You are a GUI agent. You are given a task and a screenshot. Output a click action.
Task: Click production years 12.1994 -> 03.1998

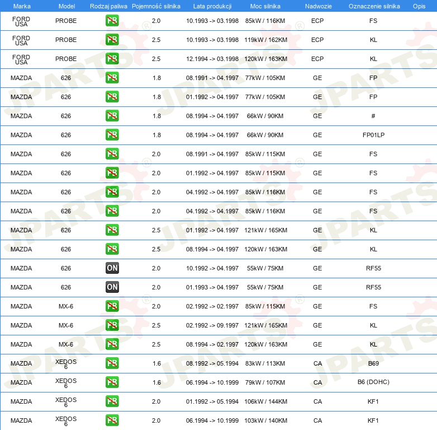[x=212, y=59]
